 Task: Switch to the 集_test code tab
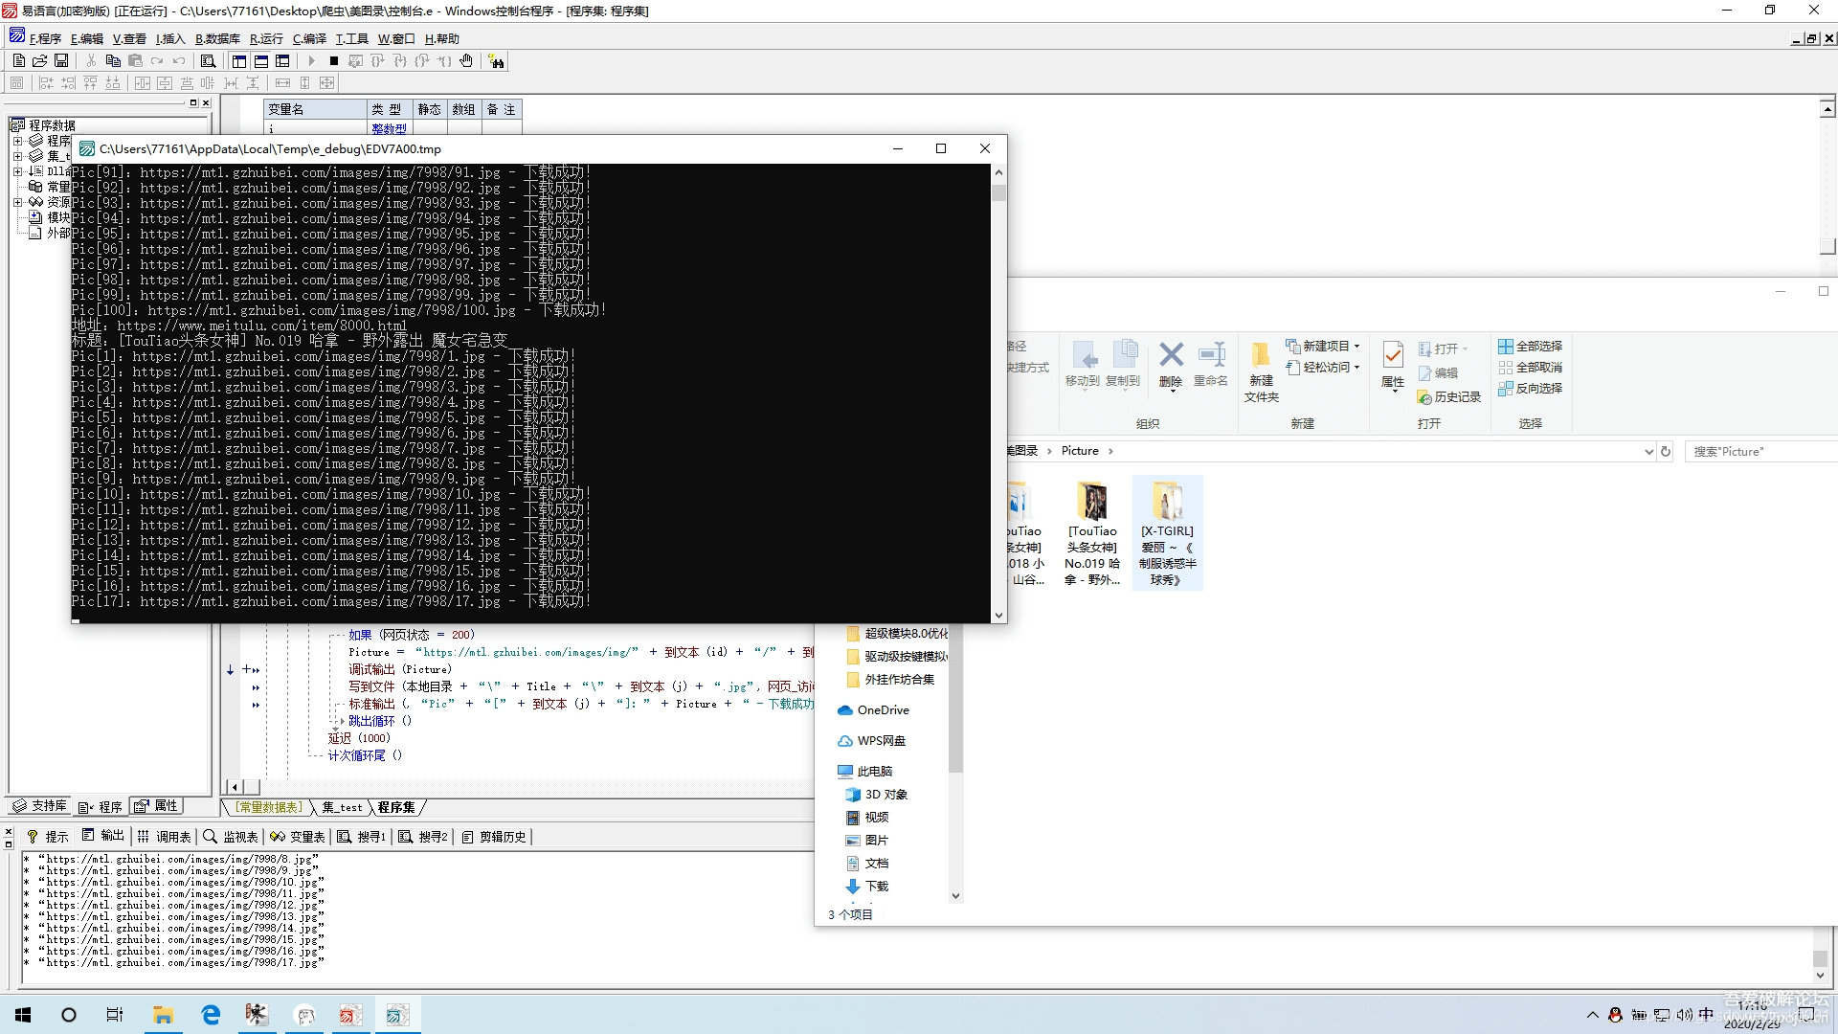pos(342,808)
